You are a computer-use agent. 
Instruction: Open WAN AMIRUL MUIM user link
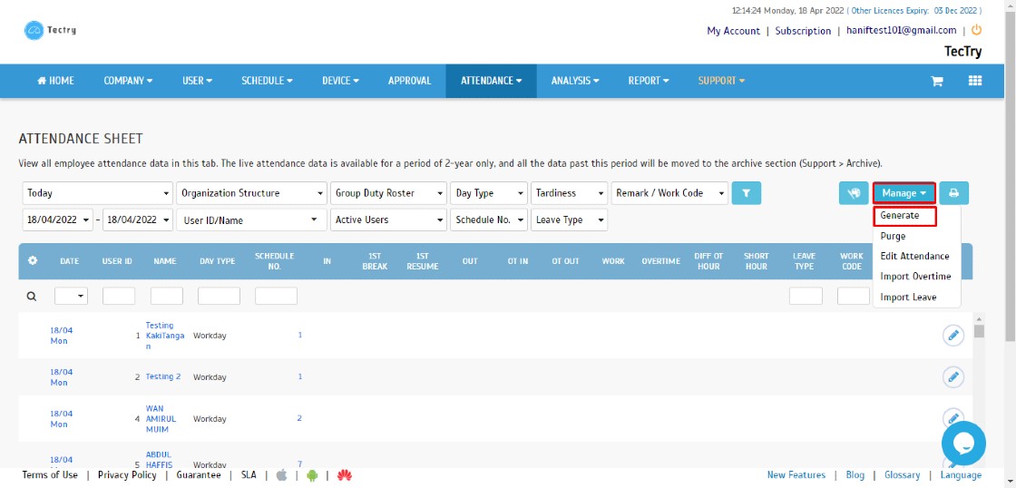pyautogui.click(x=161, y=419)
